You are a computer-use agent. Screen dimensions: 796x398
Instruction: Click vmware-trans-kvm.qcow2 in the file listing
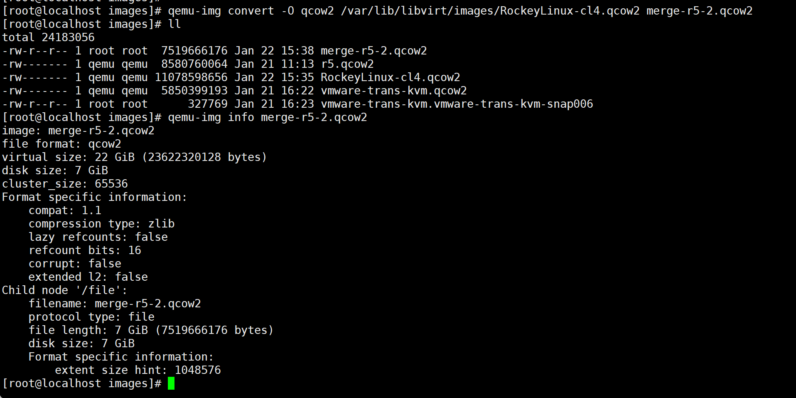pos(393,91)
